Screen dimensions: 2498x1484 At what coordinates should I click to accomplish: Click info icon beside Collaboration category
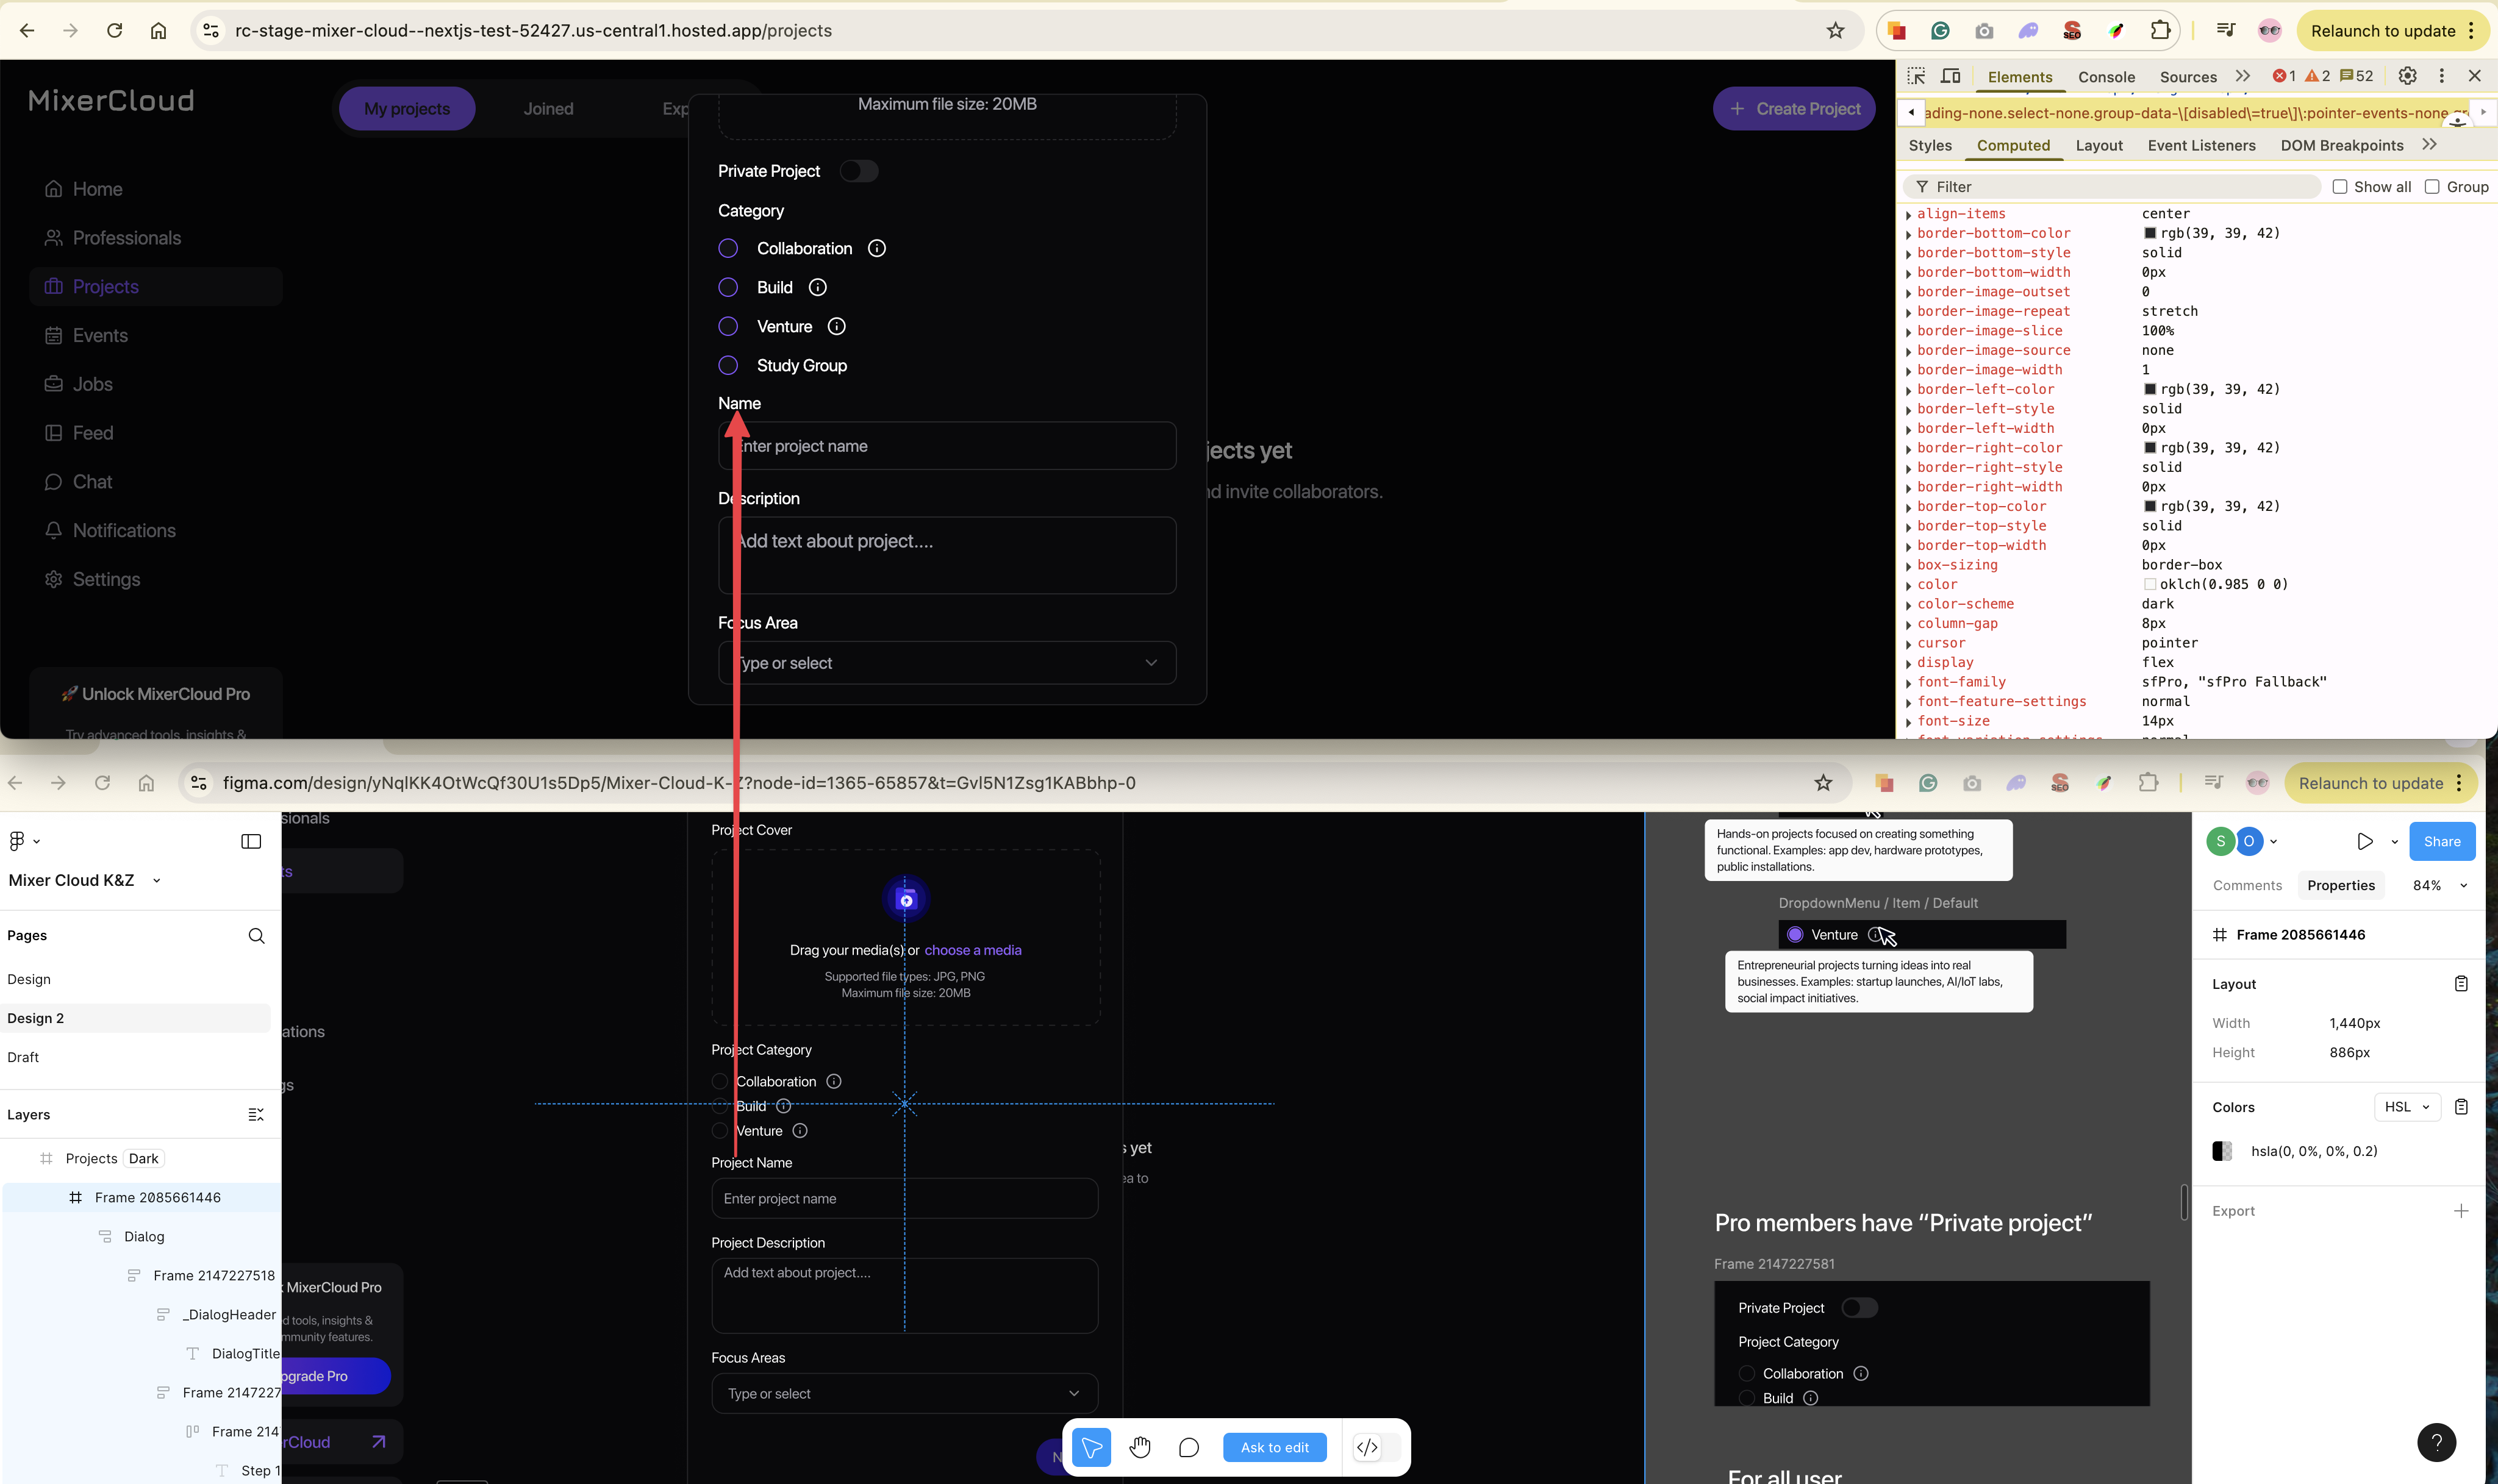click(x=877, y=248)
